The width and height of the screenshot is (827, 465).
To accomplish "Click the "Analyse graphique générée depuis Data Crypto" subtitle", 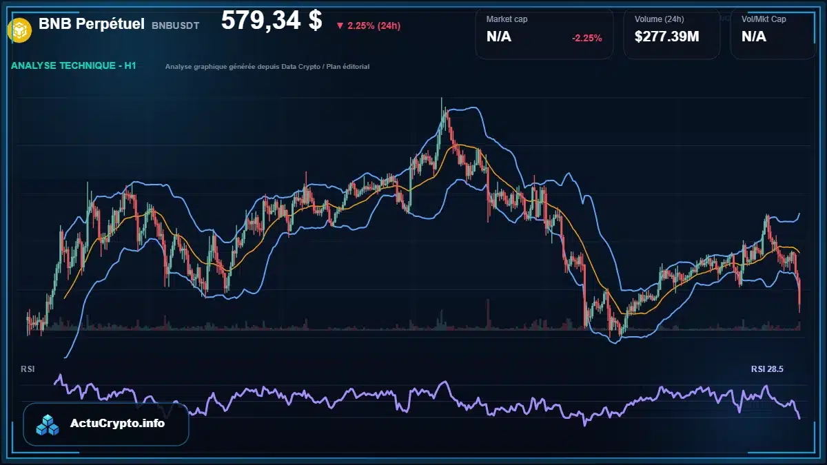I will click(267, 67).
